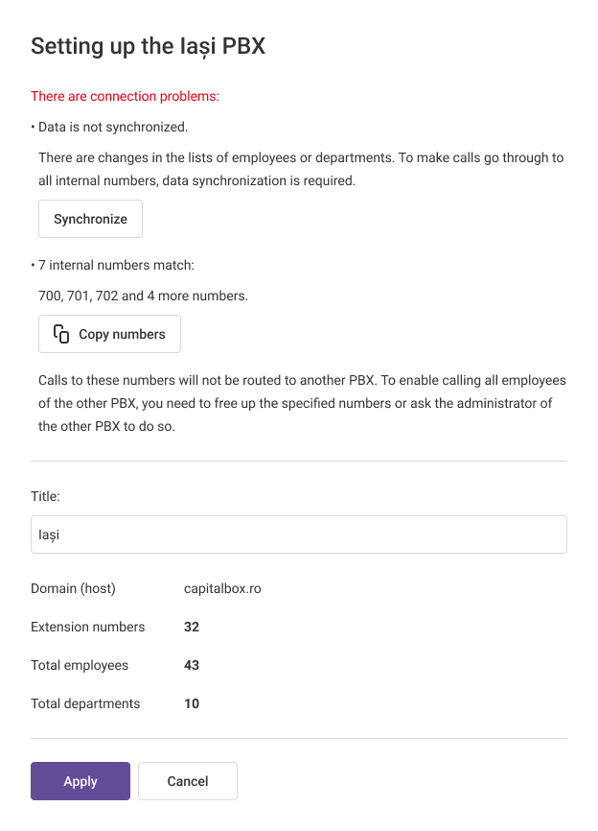Click the Total departments value 10
The width and height of the screenshot is (598, 831).
[192, 703]
